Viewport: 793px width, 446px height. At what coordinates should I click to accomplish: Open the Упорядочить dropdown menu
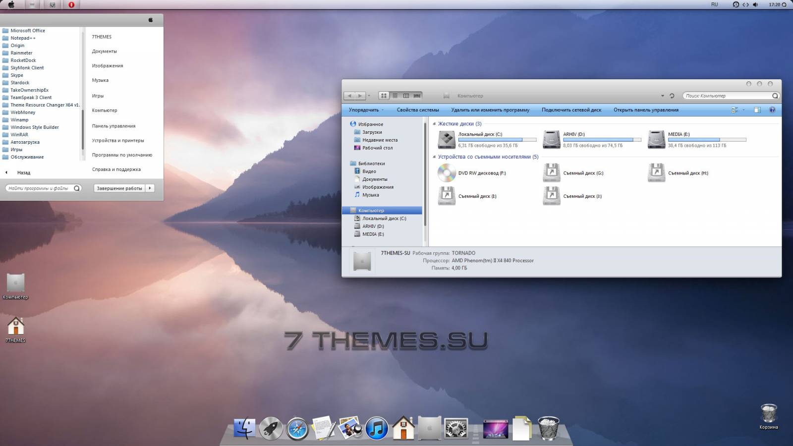(366, 110)
